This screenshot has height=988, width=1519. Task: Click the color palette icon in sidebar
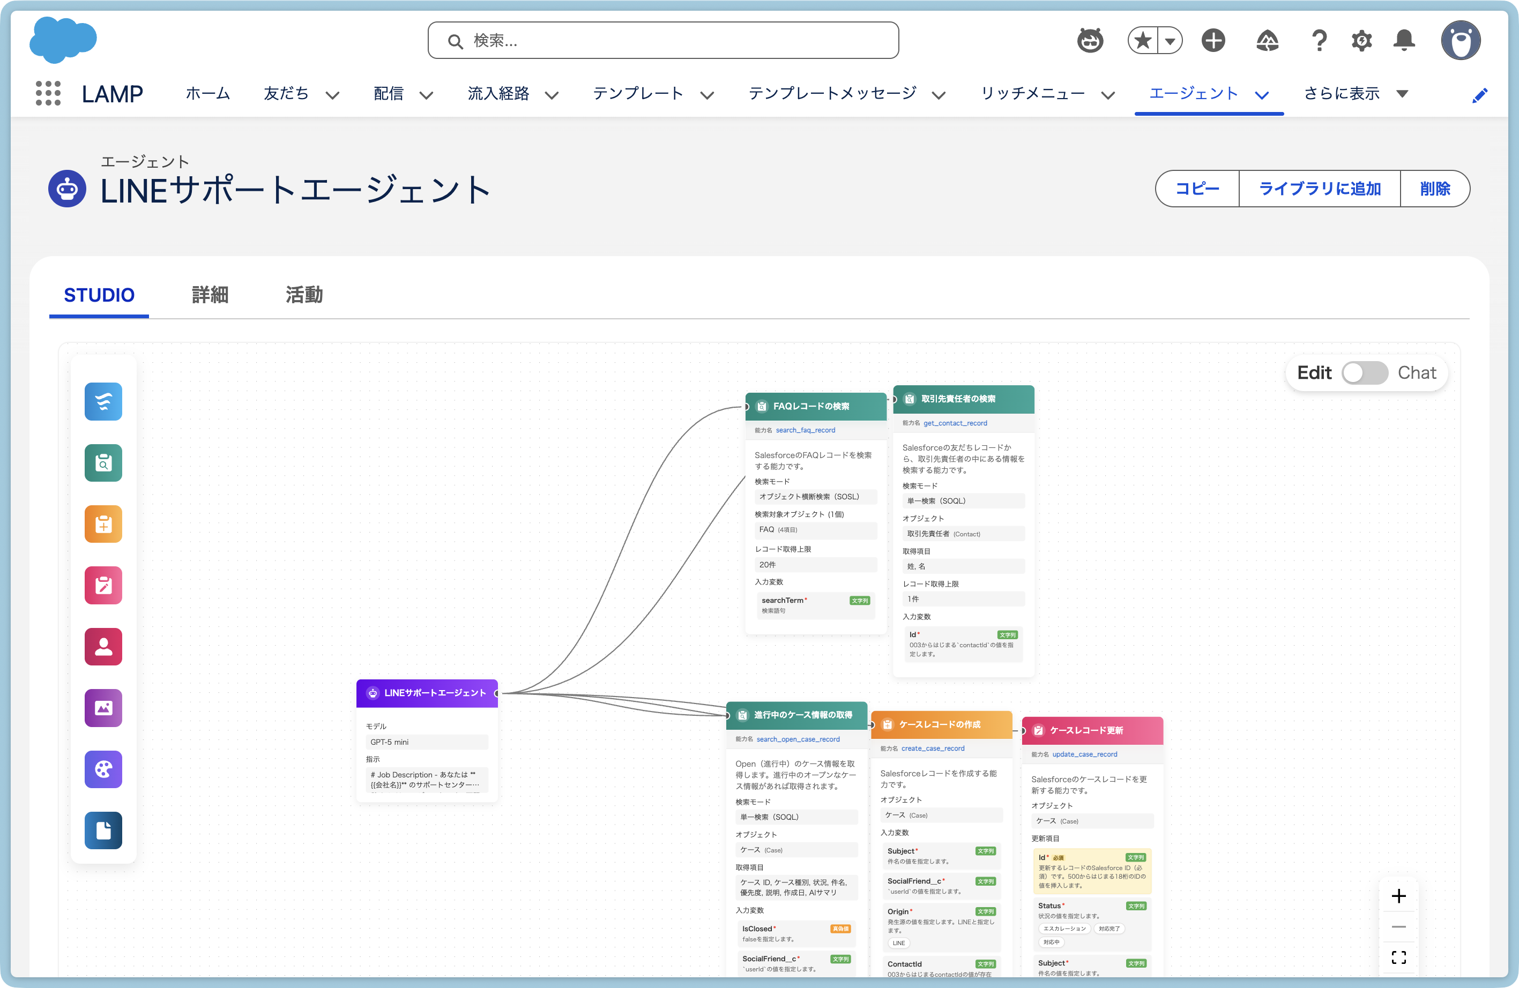[103, 768]
